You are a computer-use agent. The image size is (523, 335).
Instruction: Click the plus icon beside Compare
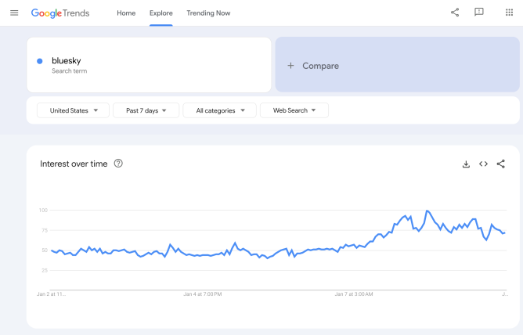(x=290, y=66)
